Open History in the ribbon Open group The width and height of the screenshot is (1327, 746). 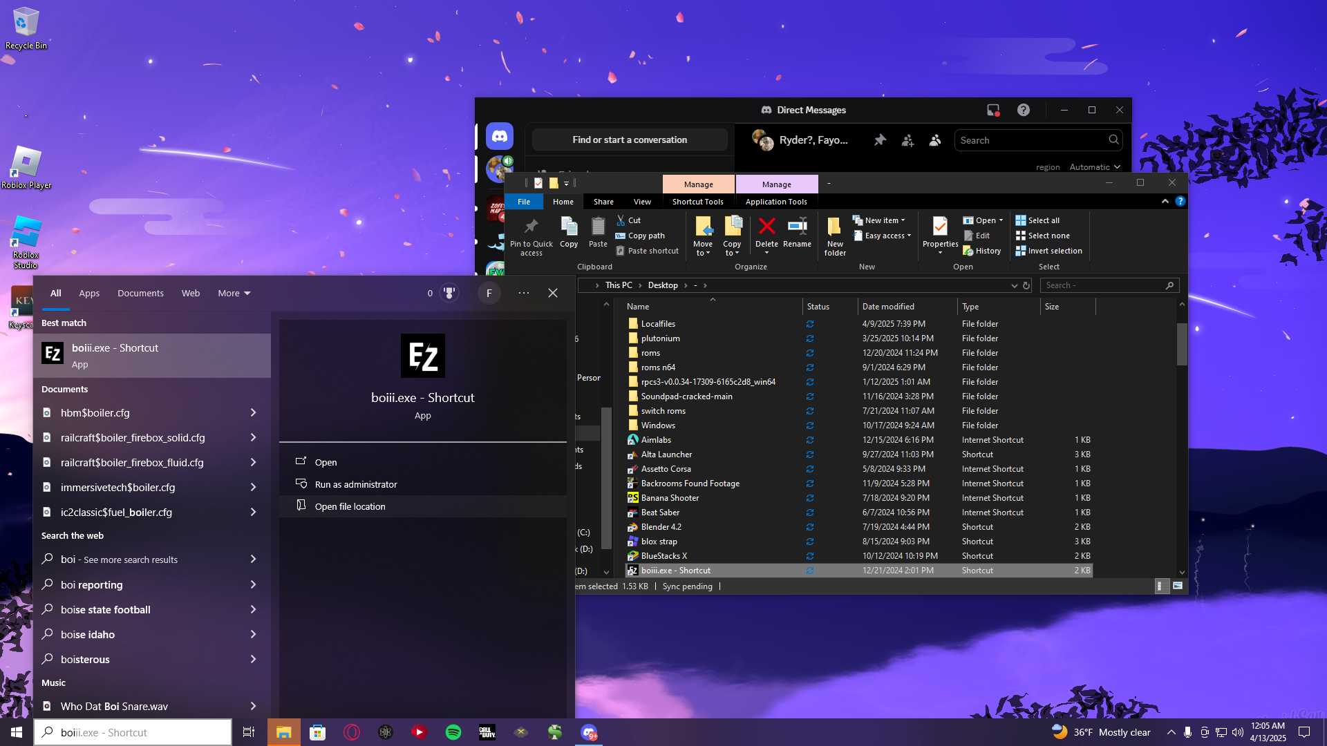pyautogui.click(x=981, y=251)
